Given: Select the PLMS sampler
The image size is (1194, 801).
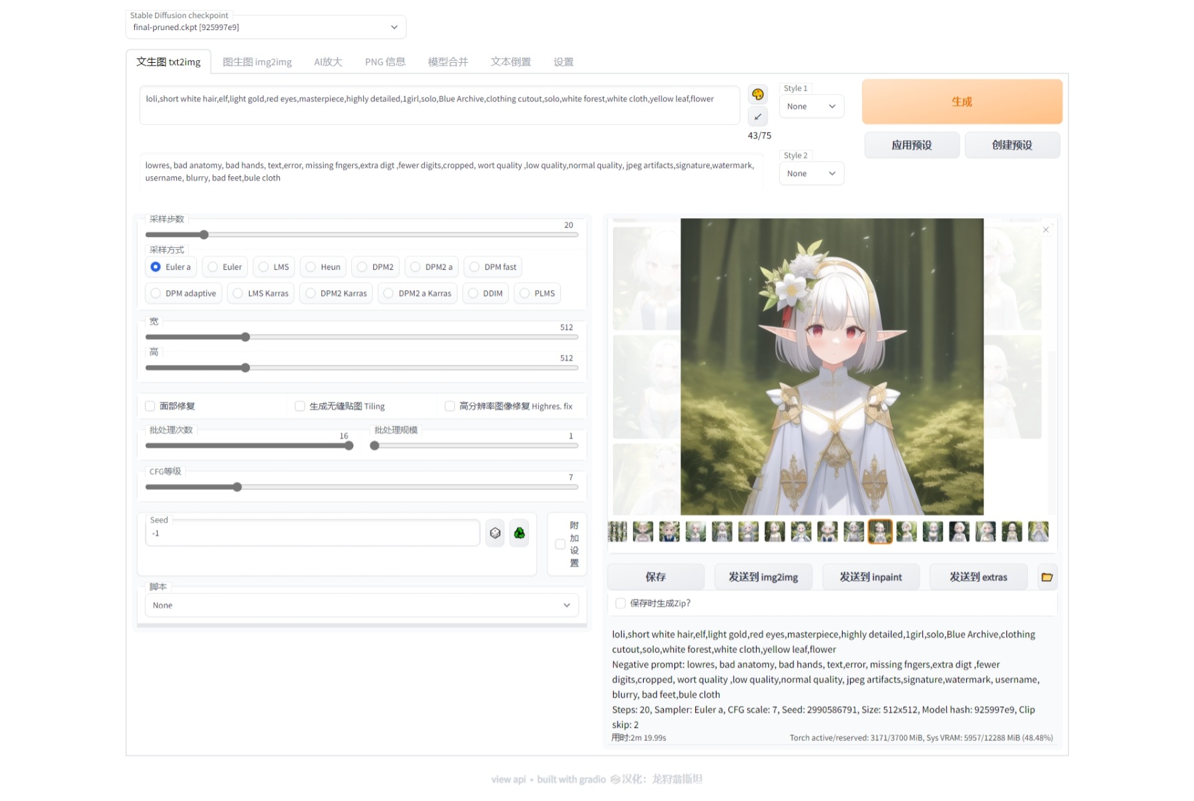Looking at the screenshot, I should (x=538, y=293).
